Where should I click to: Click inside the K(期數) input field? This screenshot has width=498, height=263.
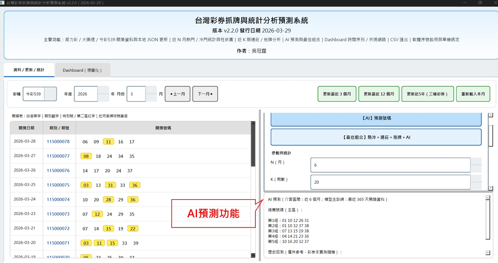tap(390, 182)
